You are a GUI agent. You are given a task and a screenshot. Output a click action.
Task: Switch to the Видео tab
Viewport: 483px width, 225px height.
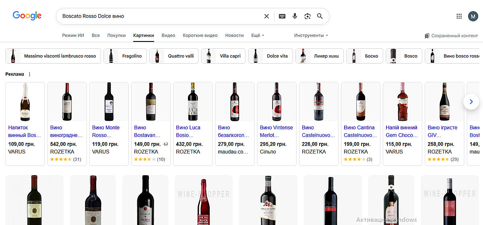tap(168, 35)
